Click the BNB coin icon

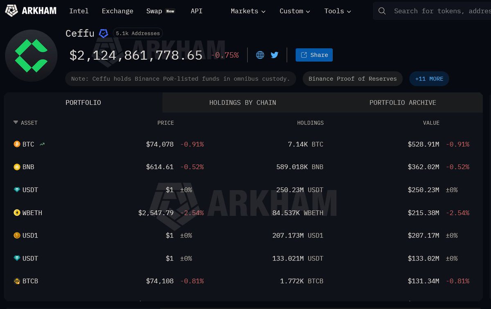(x=17, y=167)
